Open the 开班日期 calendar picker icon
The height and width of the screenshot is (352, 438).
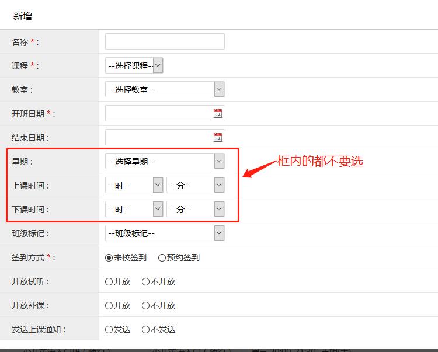point(218,114)
